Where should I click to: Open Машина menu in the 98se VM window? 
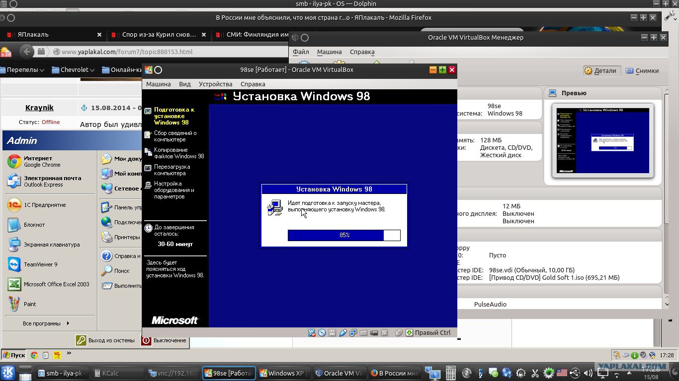coord(159,84)
